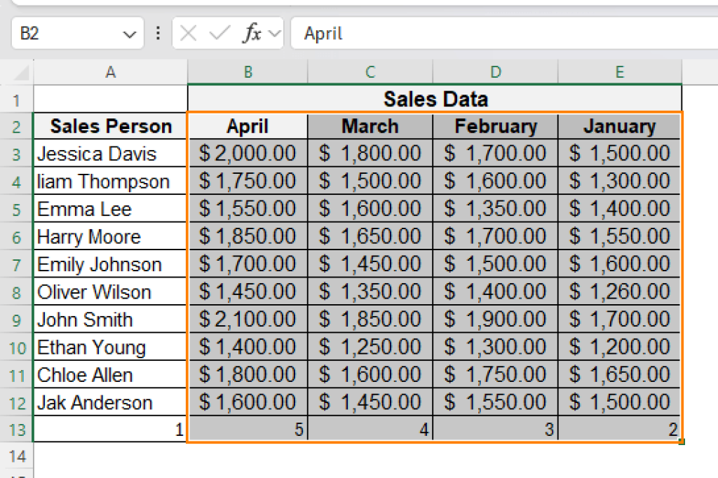
Task: Click the January column heading cell
Action: click(x=619, y=126)
